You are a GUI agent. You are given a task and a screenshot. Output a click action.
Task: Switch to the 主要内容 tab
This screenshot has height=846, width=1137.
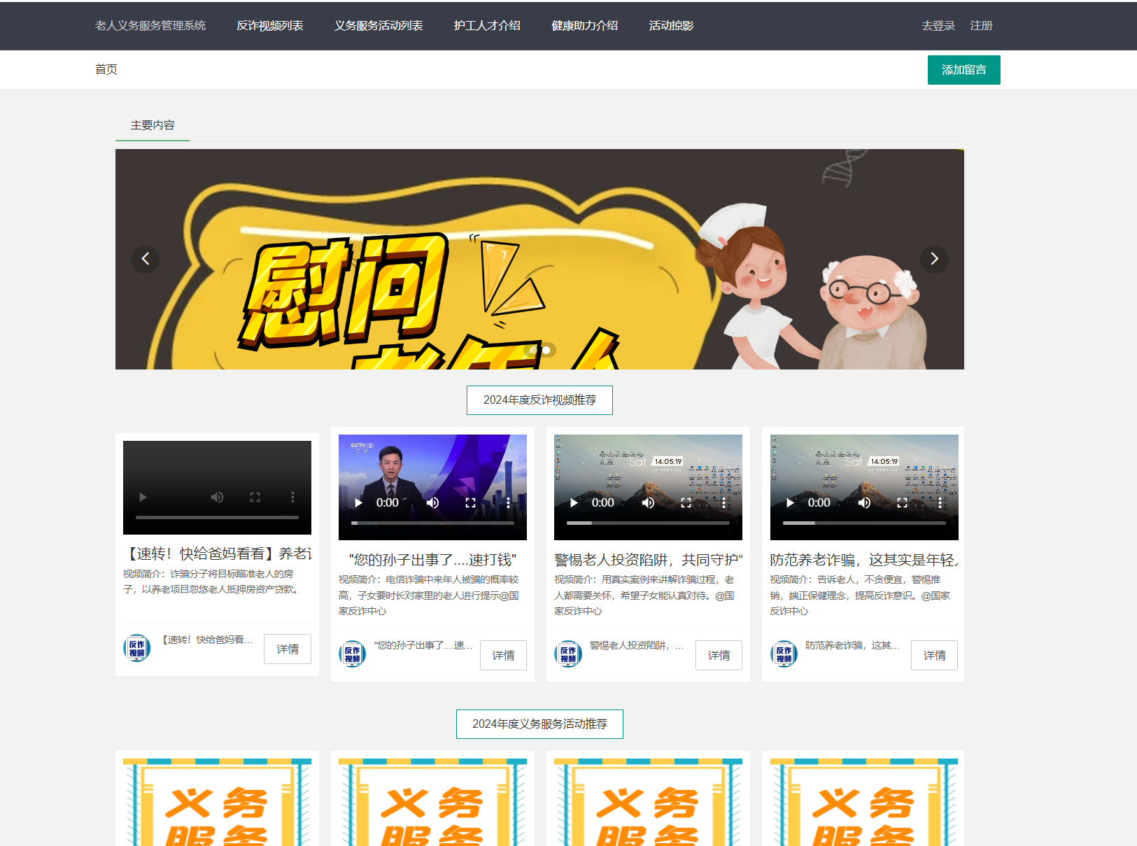pos(153,125)
